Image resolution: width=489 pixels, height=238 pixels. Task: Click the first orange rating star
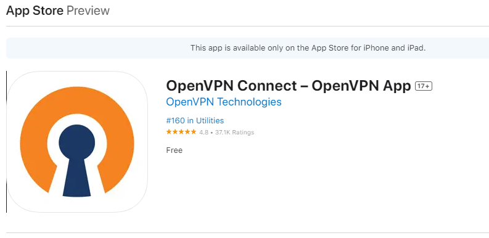click(x=169, y=132)
